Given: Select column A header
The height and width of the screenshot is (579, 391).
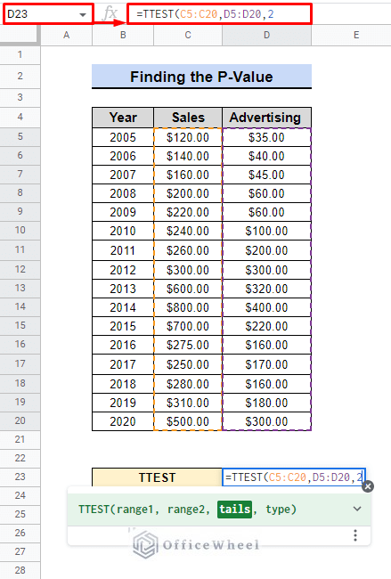Looking at the screenshot, I should (x=66, y=35).
